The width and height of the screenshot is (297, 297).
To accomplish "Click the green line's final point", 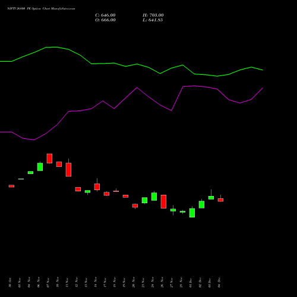I will pyautogui.click(x=263, y=70).
